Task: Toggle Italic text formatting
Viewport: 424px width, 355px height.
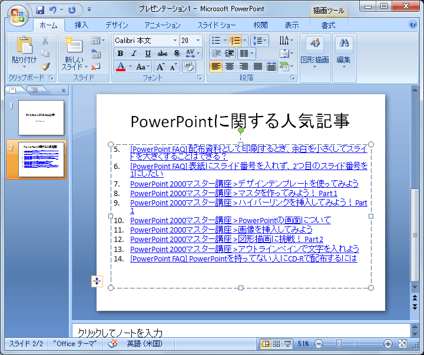Action: (x=134, y=54)
